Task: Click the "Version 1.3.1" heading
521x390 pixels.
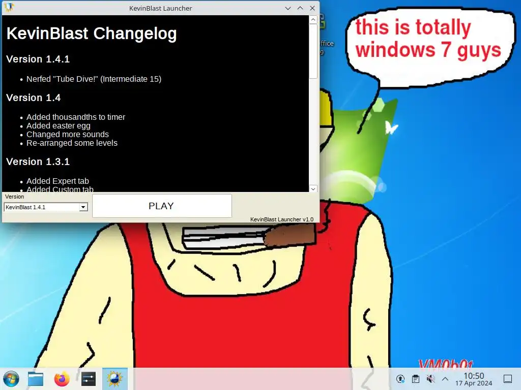Action: [38, 161]
